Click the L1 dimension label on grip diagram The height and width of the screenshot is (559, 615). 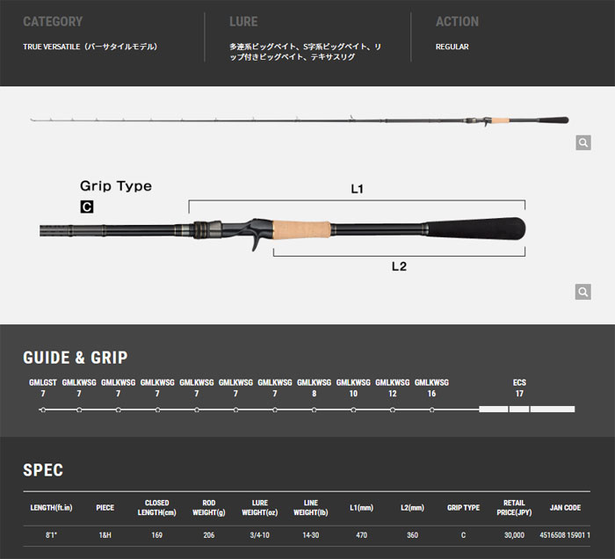point(357,188)
